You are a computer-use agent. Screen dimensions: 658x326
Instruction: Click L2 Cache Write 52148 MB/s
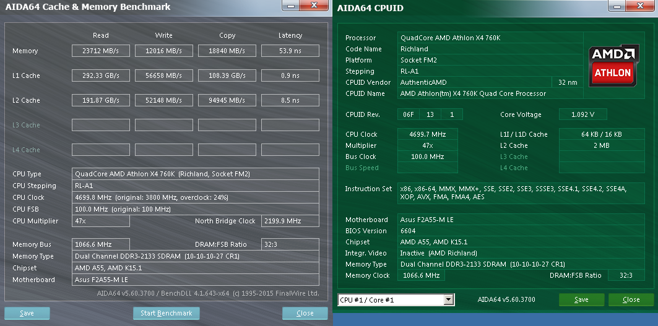pos(163,100)
